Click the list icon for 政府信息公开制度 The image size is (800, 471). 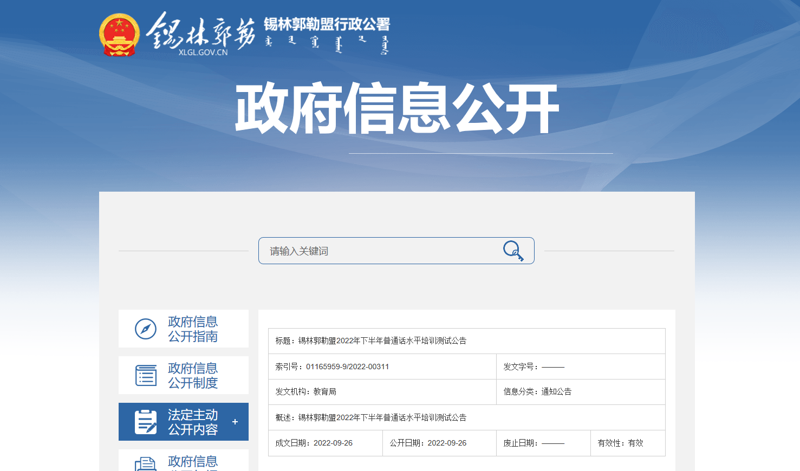pyautogui.click(x=146, y=375)
